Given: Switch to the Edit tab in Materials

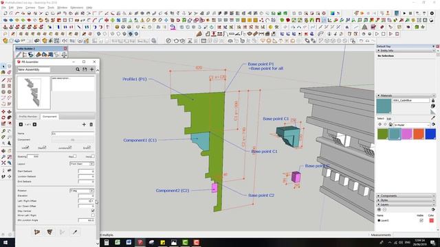Looking at the screenshot, I should point(388,119).
